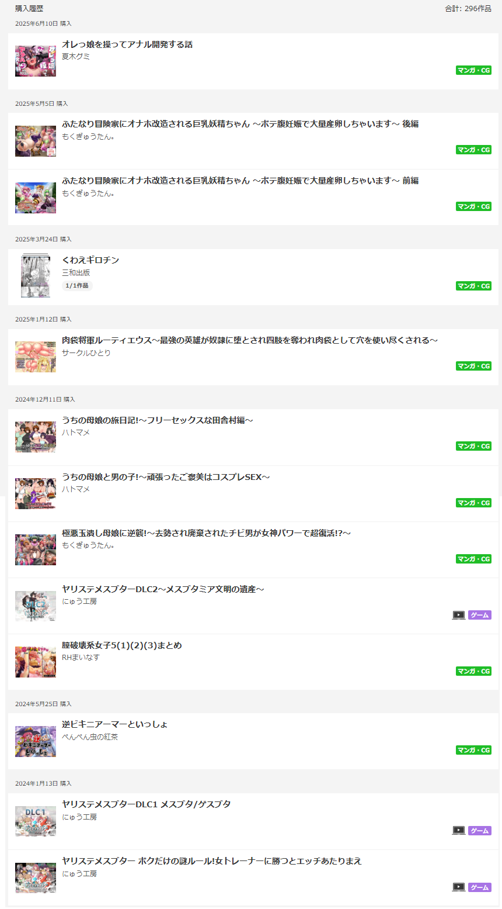Click the マンガ・CG badge for 夏木グミ's work
The height and width of the screenshot is (909, 502).
473,70
